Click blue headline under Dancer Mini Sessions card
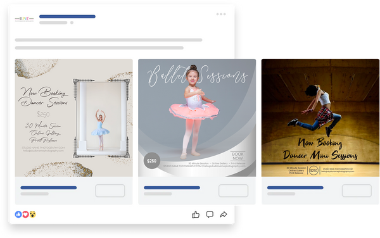This screenshot has width=380, height=238. [295, 187]
